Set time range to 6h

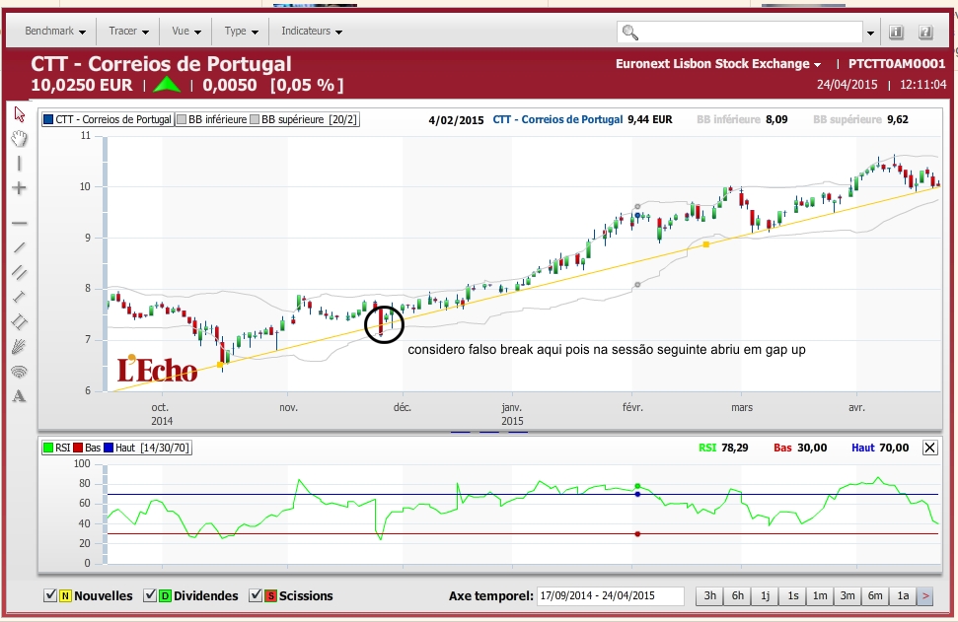click(737, 595)
